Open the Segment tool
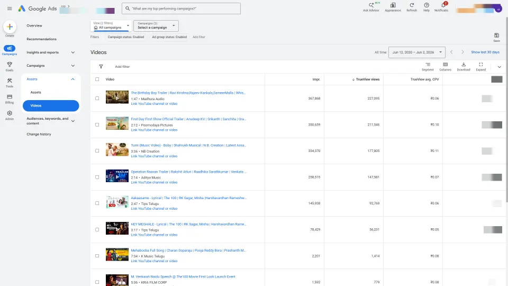The width and height of the screenshot is (508, 286). click(x=428, y=67)
